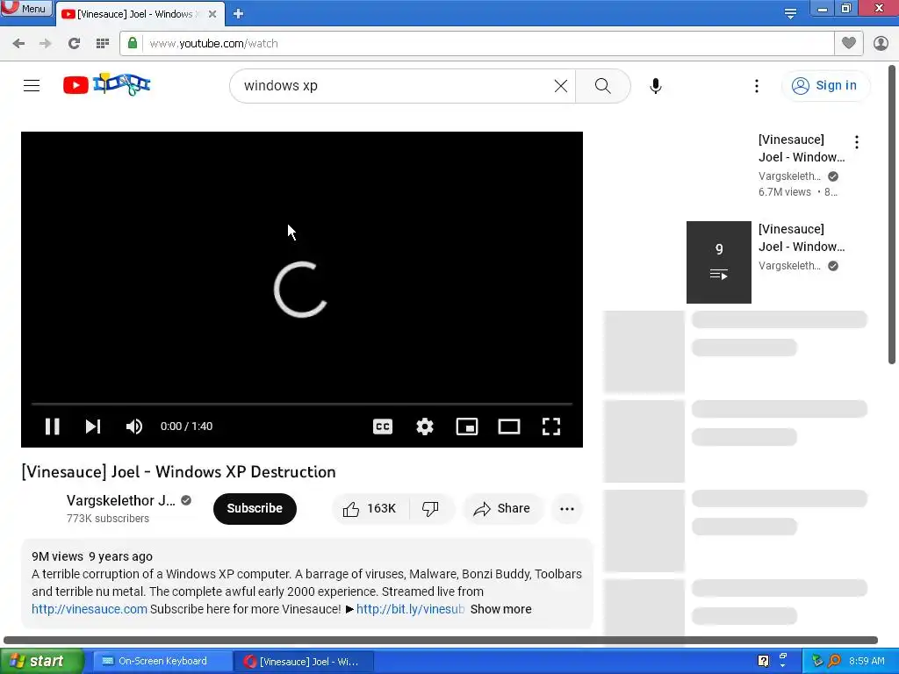Open the Vargskelethor channel name
This screenshot has width=899, height=674.
121,500
